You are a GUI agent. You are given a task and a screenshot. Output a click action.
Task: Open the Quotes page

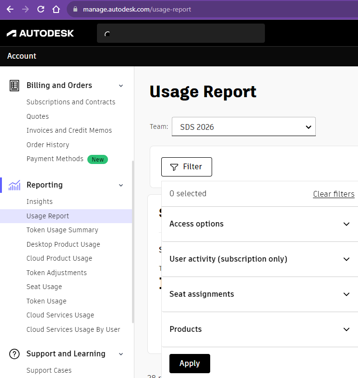click(x=37, y=116)
